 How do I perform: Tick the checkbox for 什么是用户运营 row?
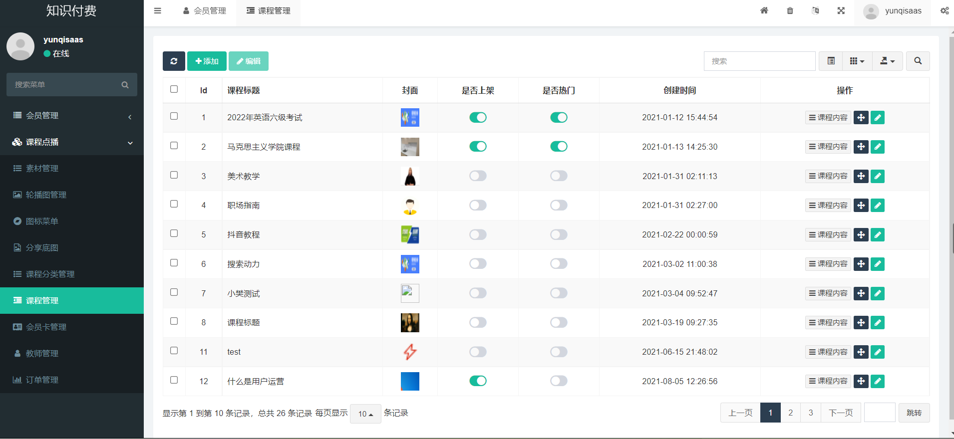pos(174,380)
